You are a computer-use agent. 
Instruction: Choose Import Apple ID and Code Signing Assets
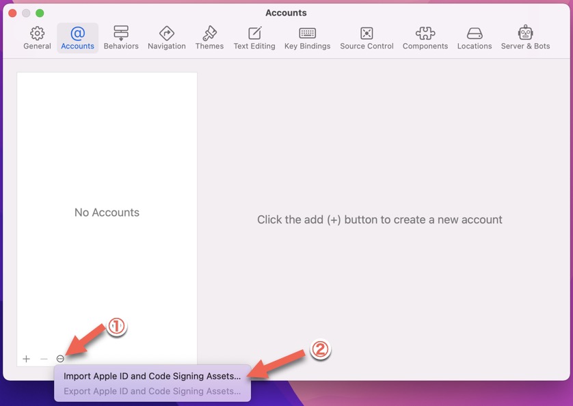point(152,376)
